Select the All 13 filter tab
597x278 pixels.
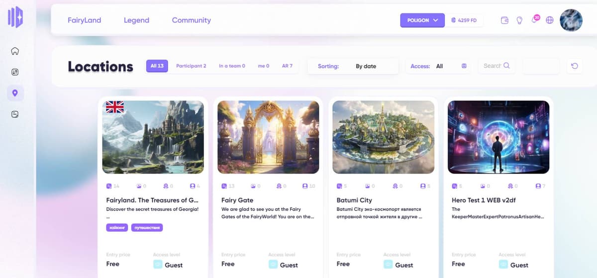tap(157, 66)
